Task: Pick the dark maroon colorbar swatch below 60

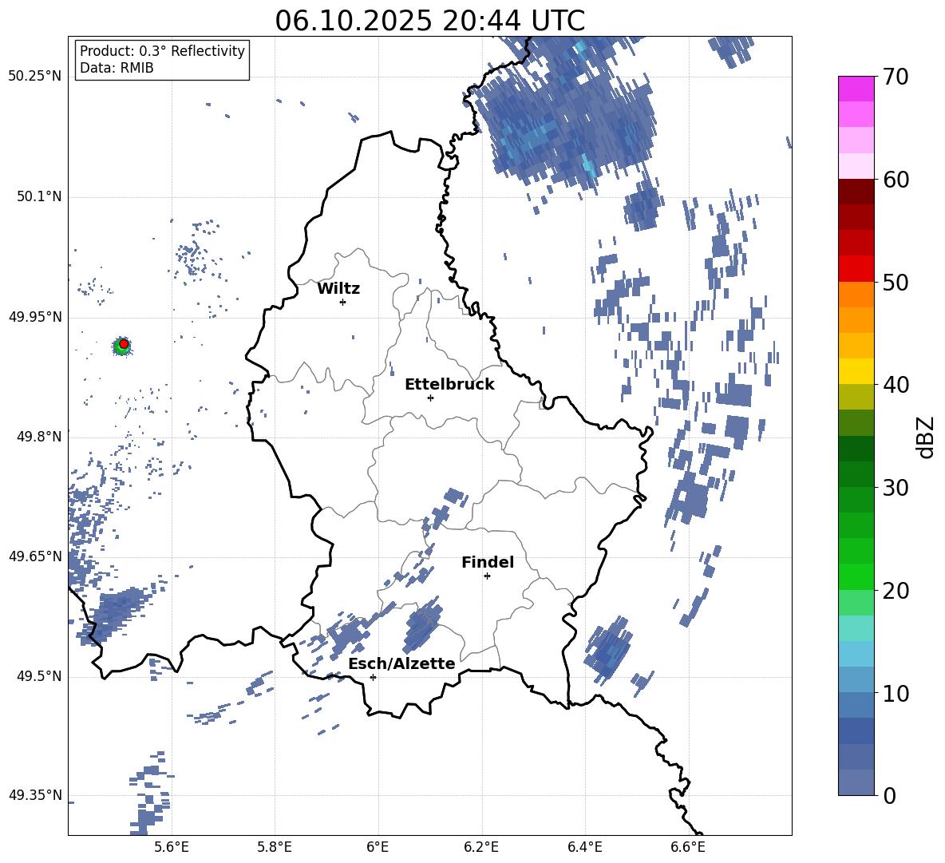Action: 856,192
